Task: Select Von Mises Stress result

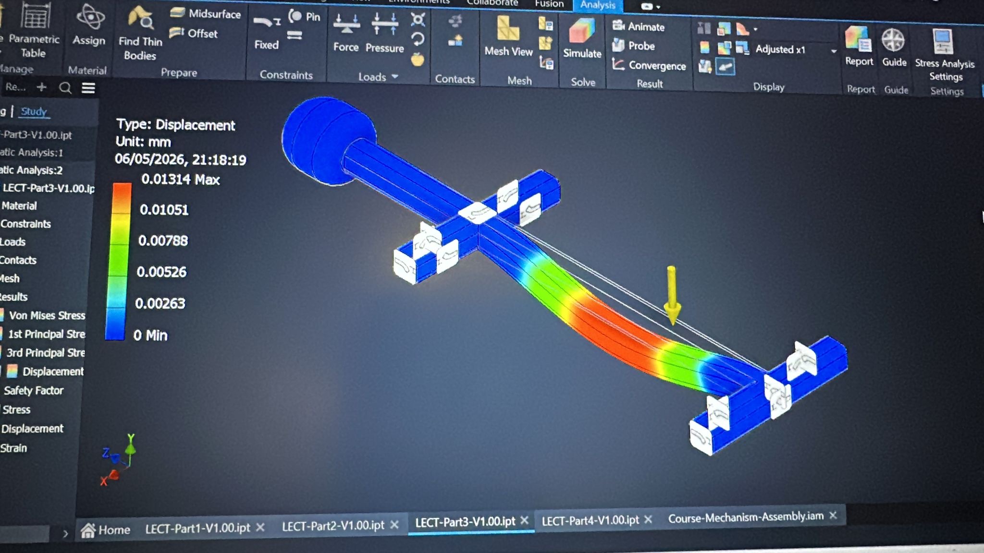Action: point(43,315)
